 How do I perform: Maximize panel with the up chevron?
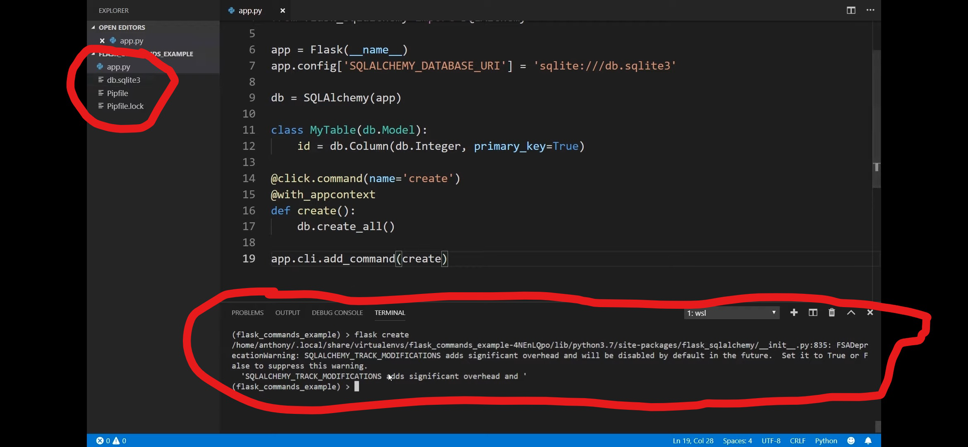pyautogui.click(x=851, y=312)
